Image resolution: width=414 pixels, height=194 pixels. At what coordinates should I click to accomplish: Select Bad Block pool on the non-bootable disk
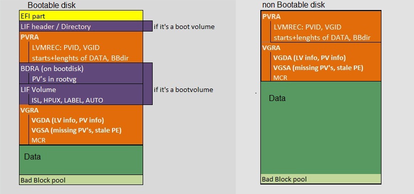coord(321,179)
